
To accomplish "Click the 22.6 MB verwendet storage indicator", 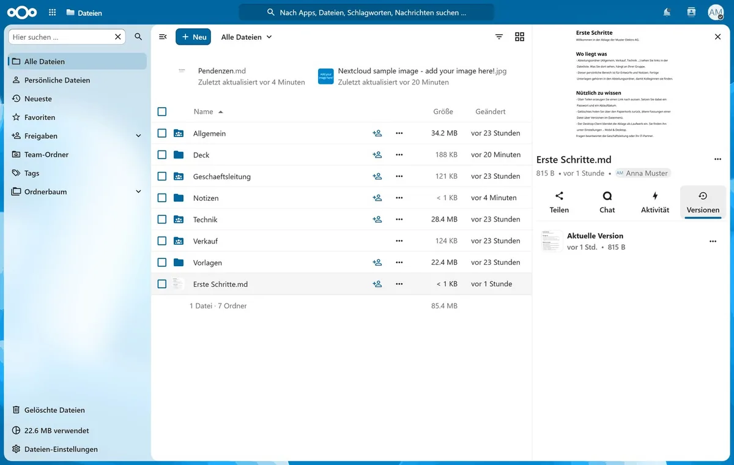I will 78,430.
